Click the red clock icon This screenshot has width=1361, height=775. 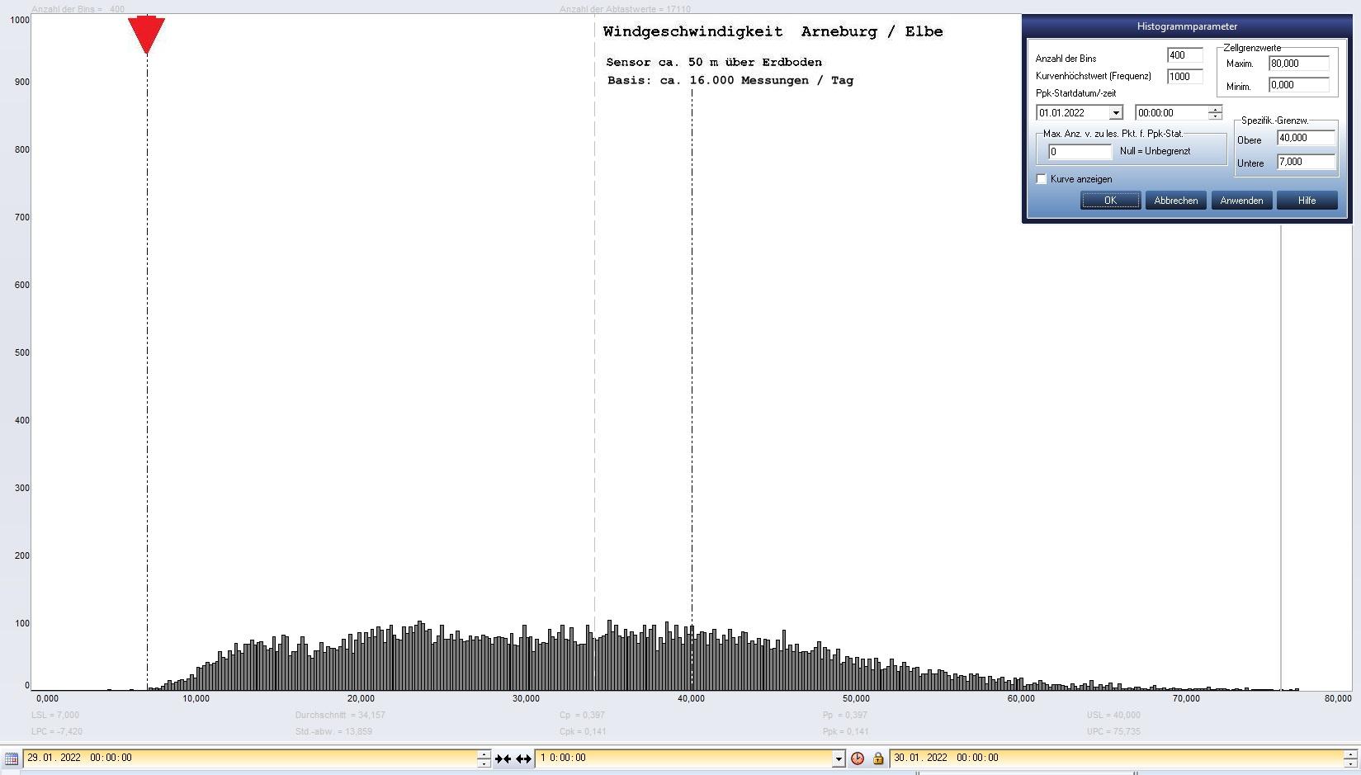[x=858, y=758]
